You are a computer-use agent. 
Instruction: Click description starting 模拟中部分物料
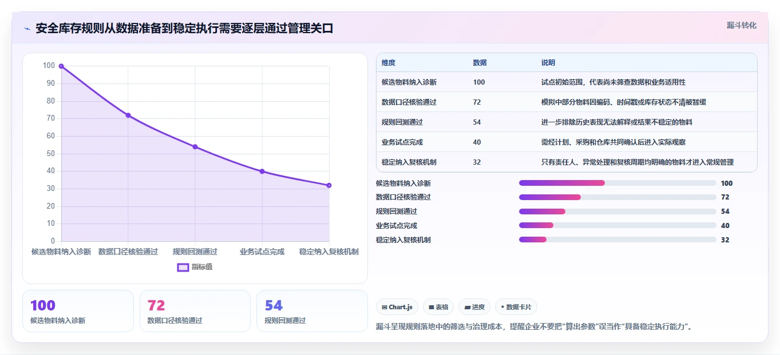[x=624, y=102]
